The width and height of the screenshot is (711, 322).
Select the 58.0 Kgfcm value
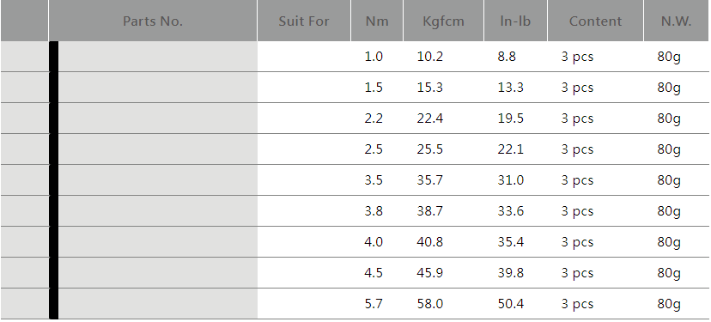click(x=430, y=303)
